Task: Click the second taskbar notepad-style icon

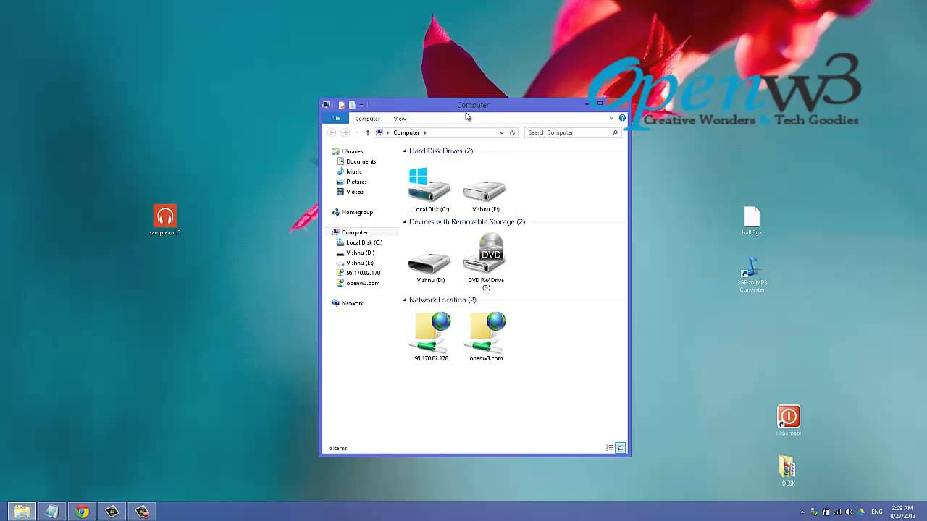Action: coord(52,512)
